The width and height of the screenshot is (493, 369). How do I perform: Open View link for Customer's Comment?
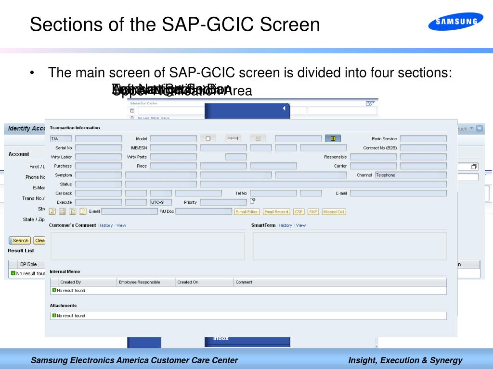pyautogui.click(x=121, y=225)
